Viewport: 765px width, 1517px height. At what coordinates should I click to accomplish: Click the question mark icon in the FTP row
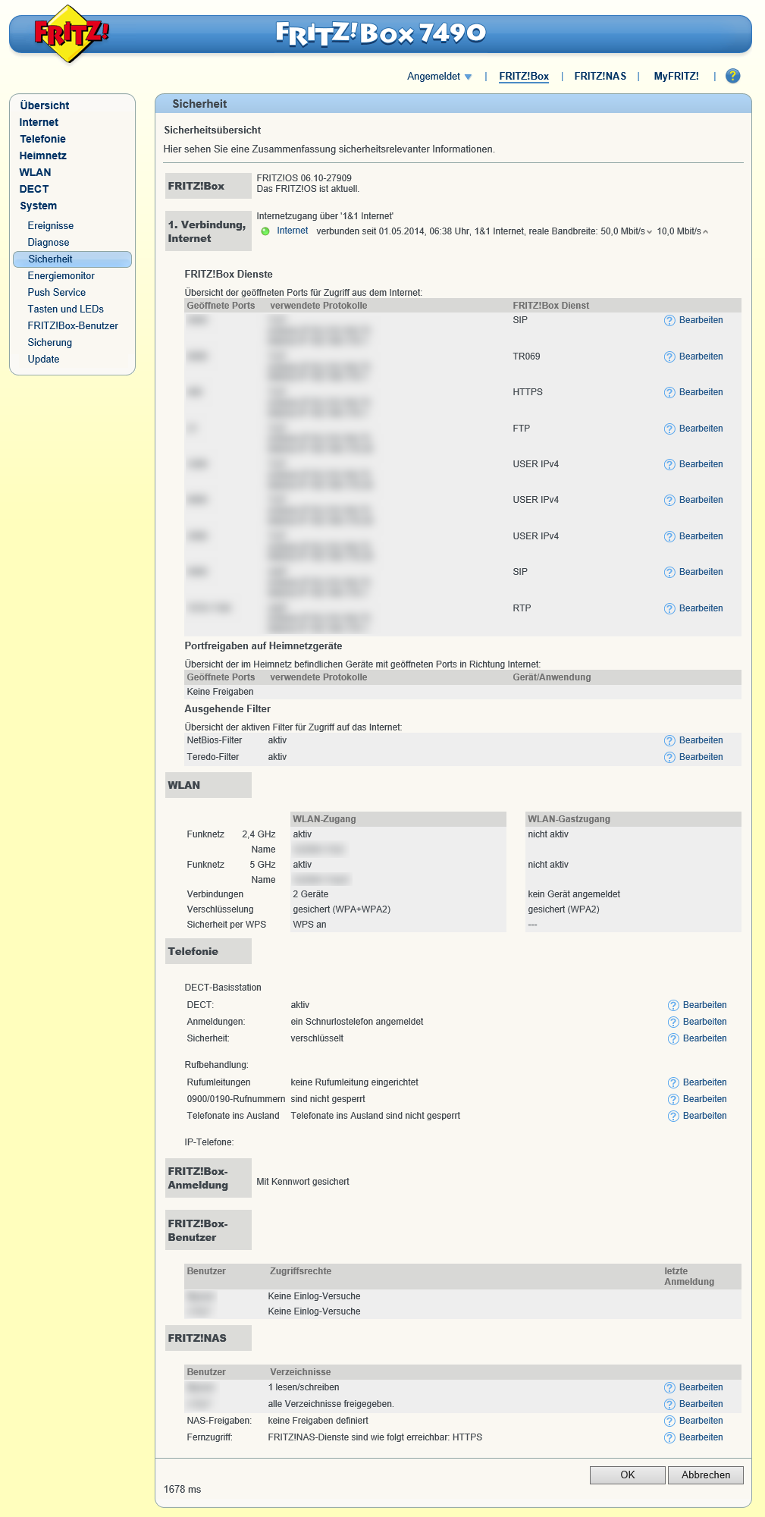(669, 429)
